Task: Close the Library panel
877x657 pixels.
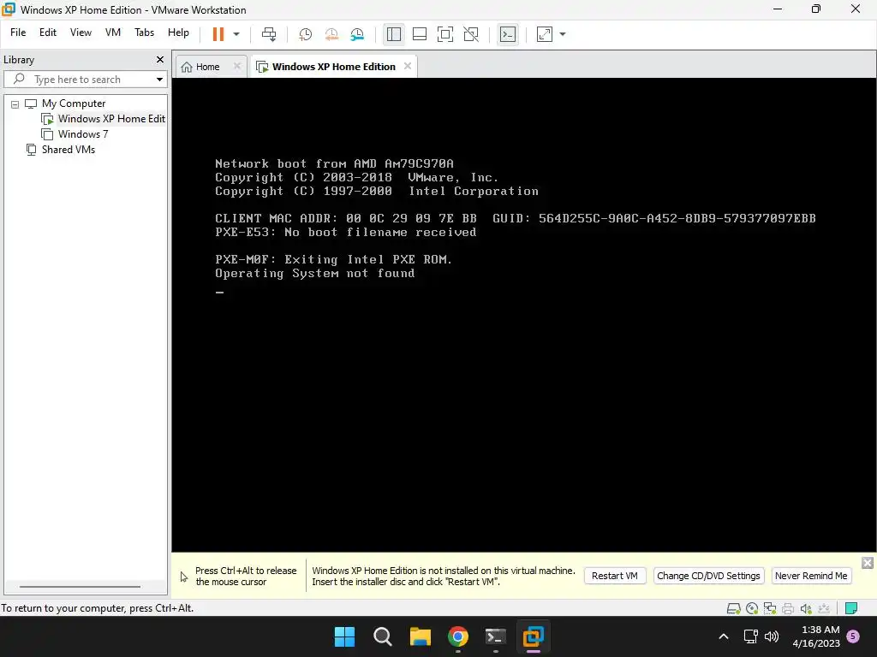Action: click(160, 59)
